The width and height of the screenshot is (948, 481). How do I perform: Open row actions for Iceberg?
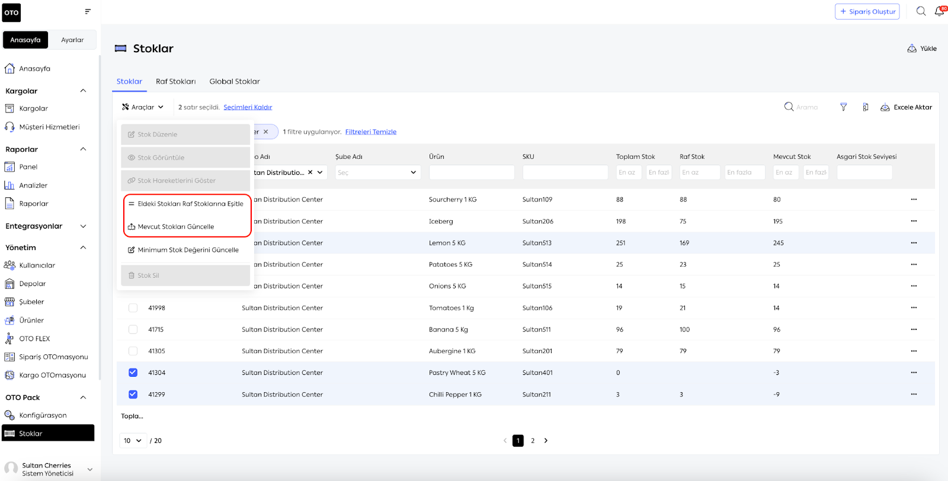pyautogui.click(x=914, y=221)
